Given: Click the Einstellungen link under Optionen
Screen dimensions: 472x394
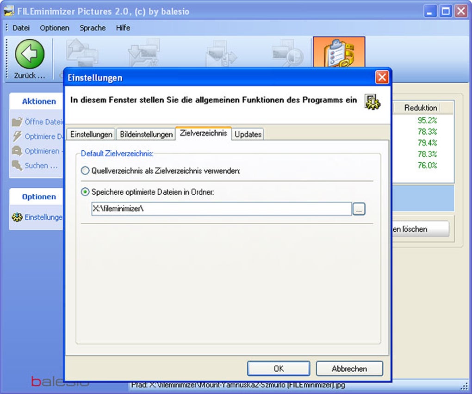Looking at the screenshot, I should pyautogui.click(x=43, y=217).
